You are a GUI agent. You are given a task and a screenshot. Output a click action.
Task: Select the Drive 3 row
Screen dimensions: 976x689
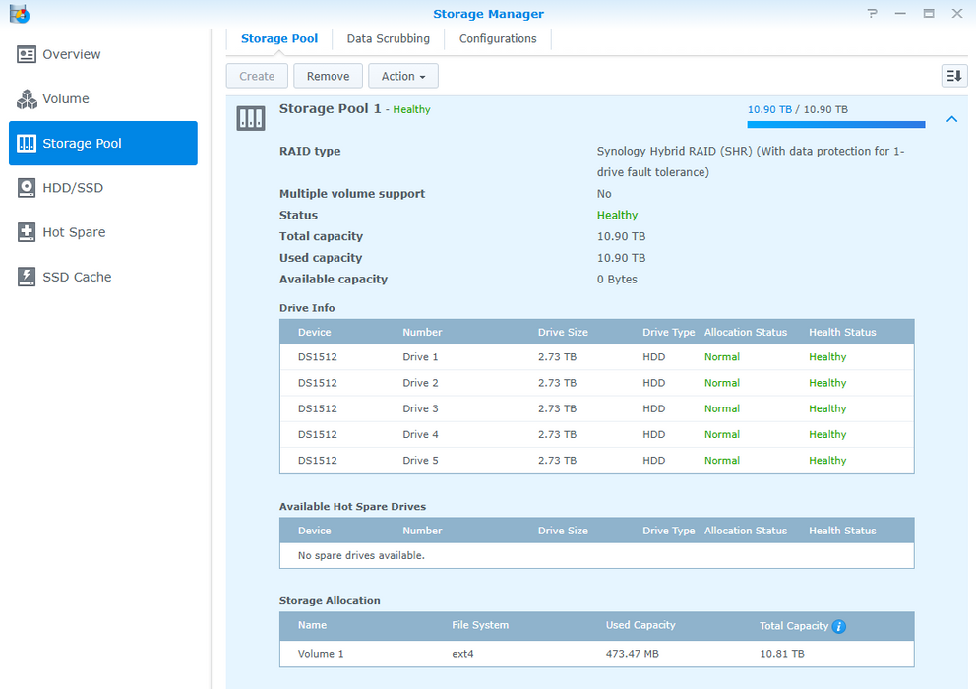596,408
